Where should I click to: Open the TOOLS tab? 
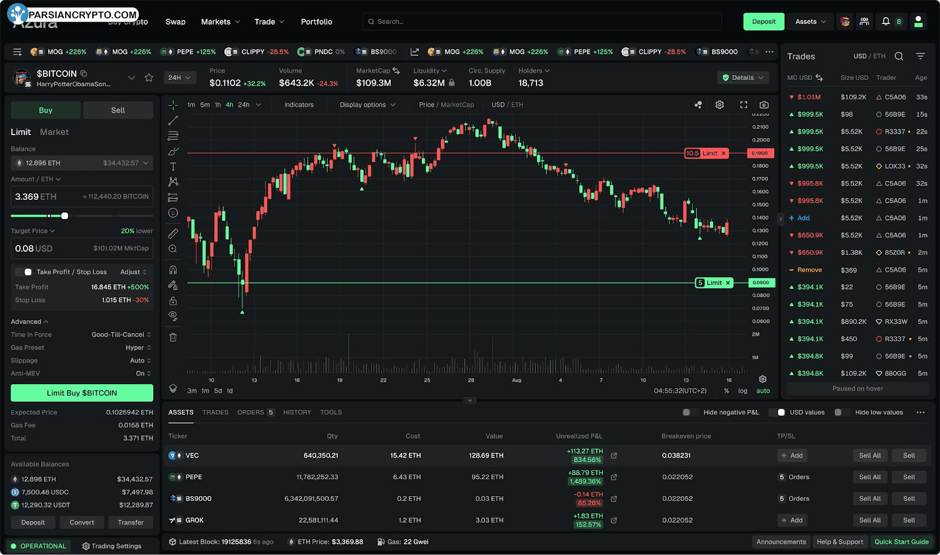point(331,412)
